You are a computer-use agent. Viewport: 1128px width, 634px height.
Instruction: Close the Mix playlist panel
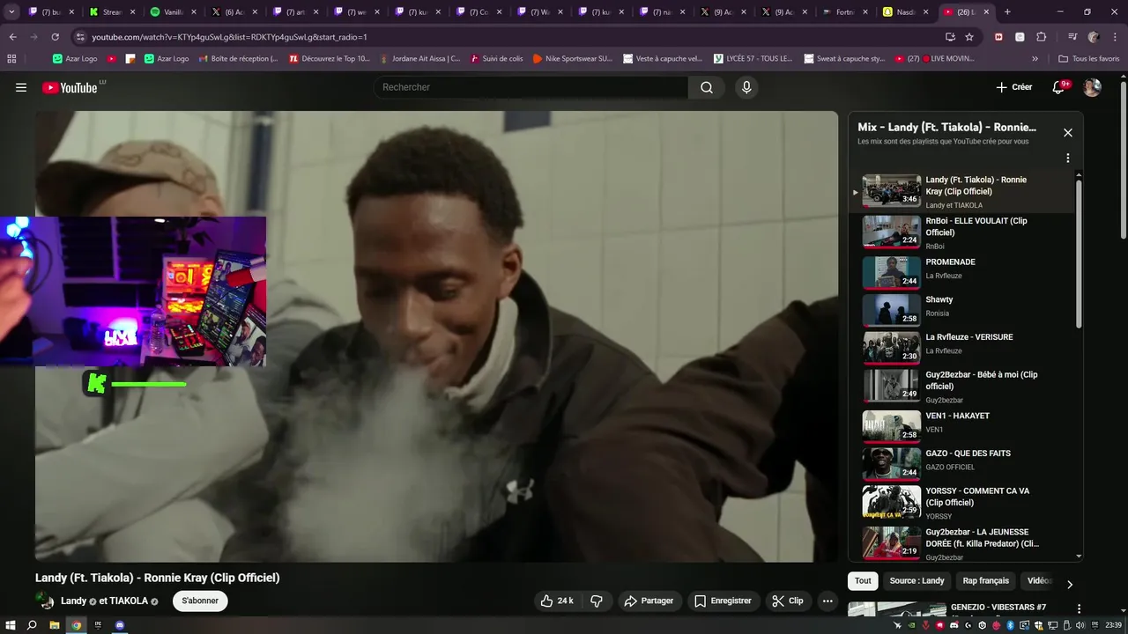pyautogui.click(x=1068, y=133)
